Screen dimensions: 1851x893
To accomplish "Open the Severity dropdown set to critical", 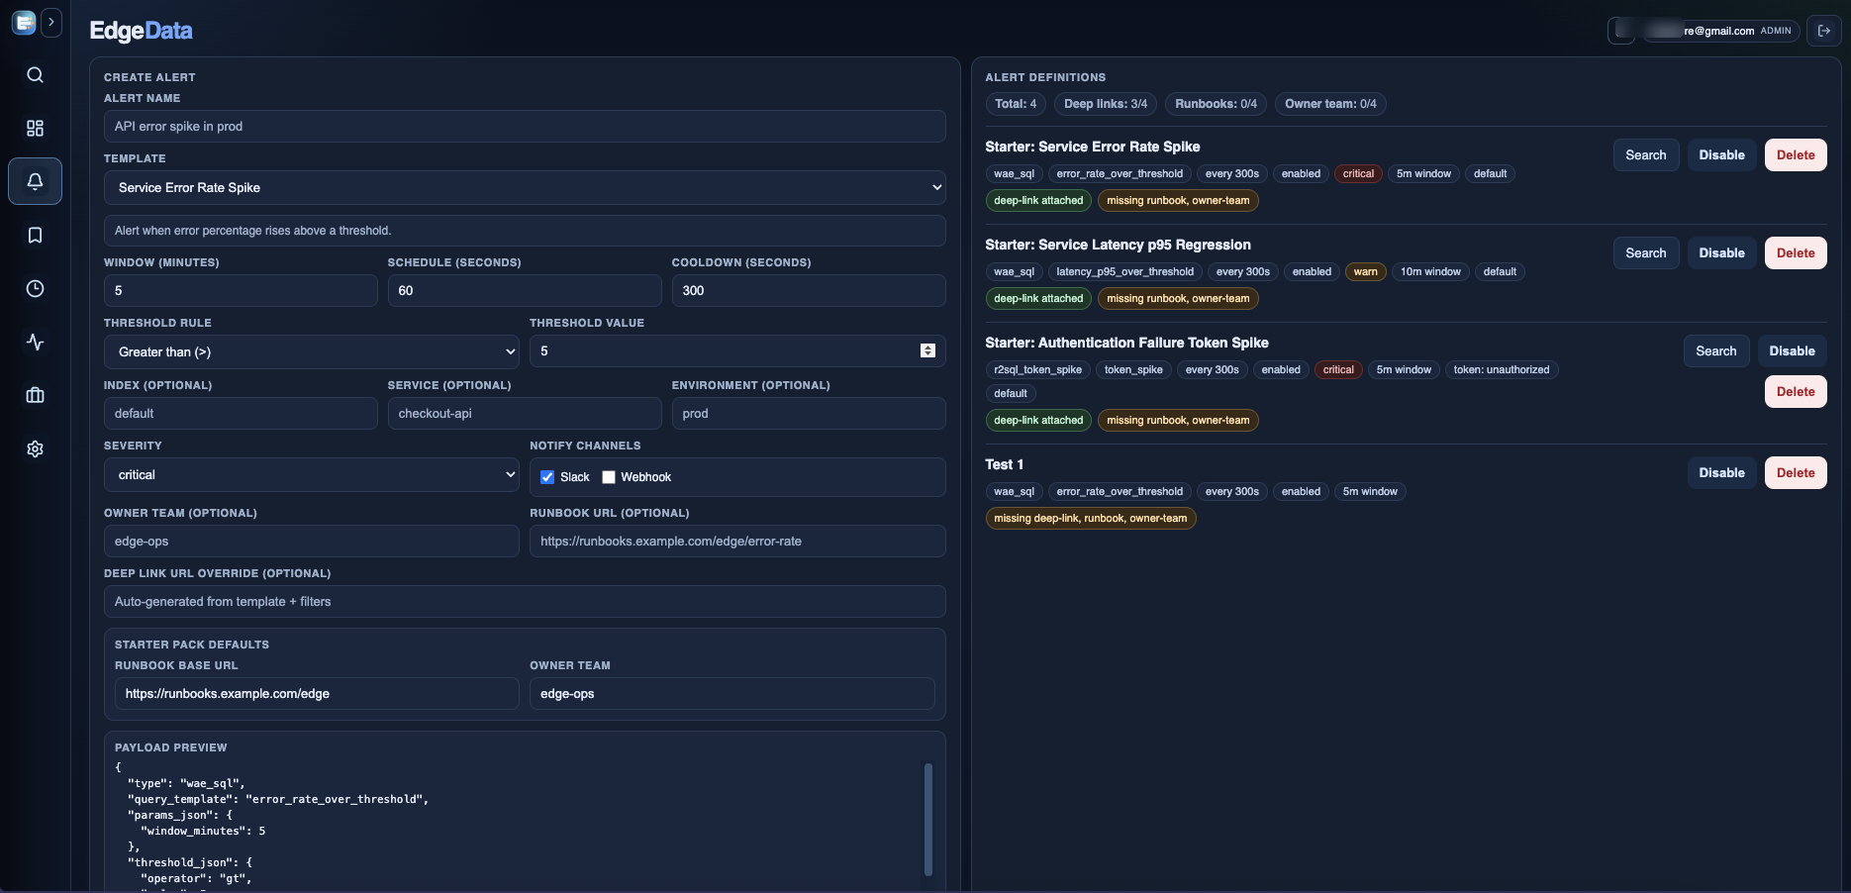I will (311, 475).
